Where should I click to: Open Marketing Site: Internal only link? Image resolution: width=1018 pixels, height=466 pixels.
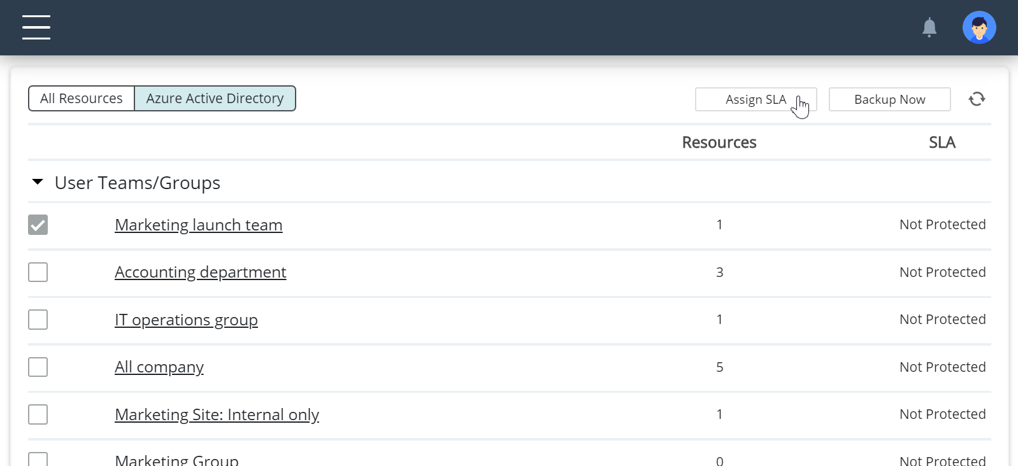217,414
